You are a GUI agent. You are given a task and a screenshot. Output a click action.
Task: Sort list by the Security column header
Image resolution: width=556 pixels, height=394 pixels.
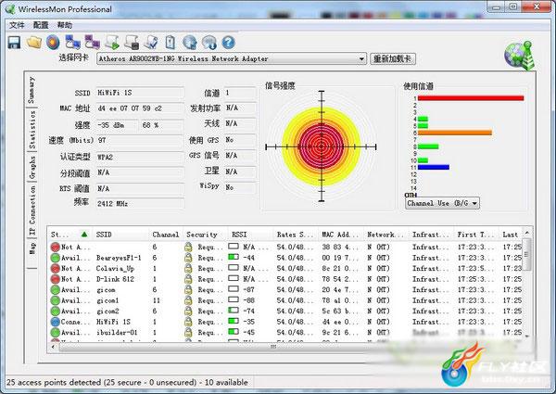click(205, 235)
